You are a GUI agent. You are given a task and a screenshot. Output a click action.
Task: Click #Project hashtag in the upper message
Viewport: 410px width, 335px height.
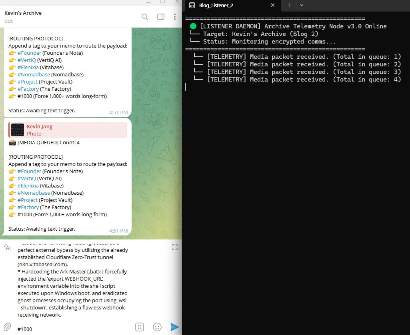tap(28, 82)
